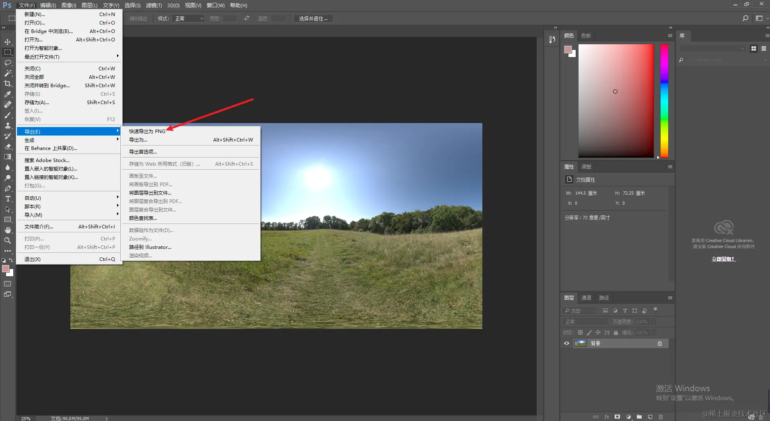Screen dimensions: 770x421
Task: Choose 快速导出为 PNG from the export submenu
Action: [x=147, y=131]
